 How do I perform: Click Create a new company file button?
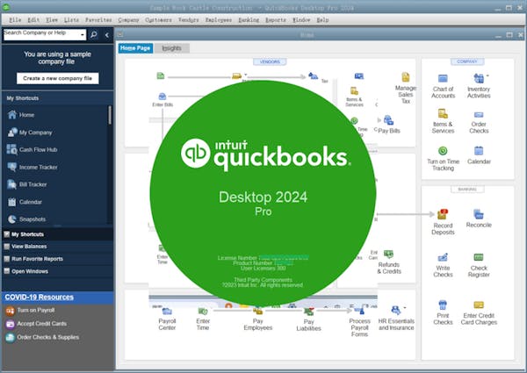pos(56,78)
